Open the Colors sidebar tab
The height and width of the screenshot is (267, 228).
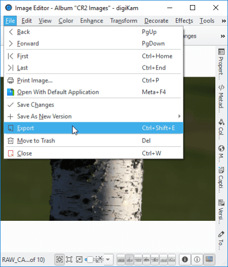[x=221, y=129]
